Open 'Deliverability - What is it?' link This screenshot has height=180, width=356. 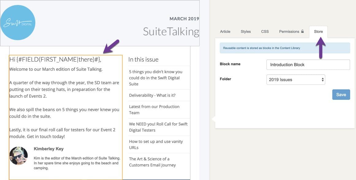tap(152, 95)
